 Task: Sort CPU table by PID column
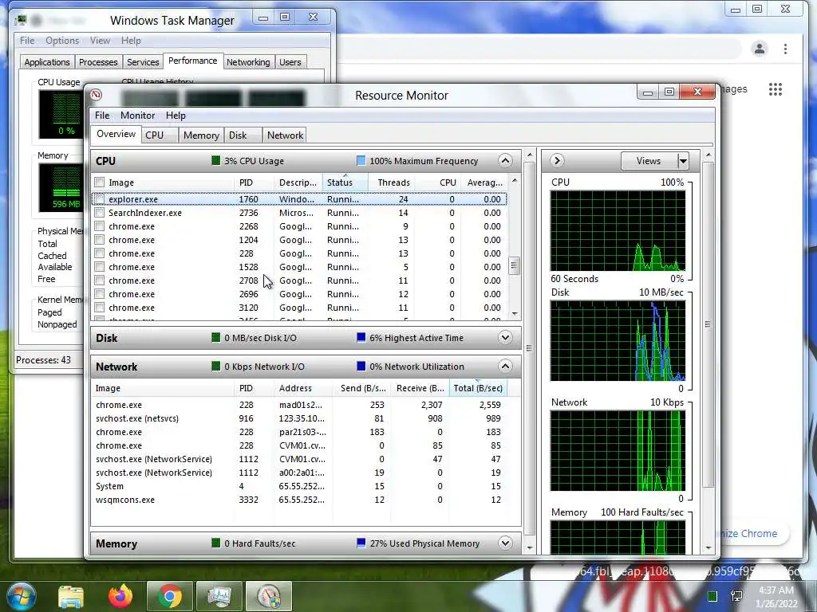[x=254, y=182]
